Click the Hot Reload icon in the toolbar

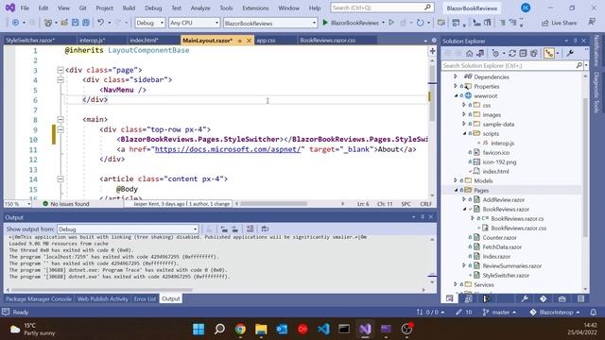pyautogui.click(x=420, y=23)
